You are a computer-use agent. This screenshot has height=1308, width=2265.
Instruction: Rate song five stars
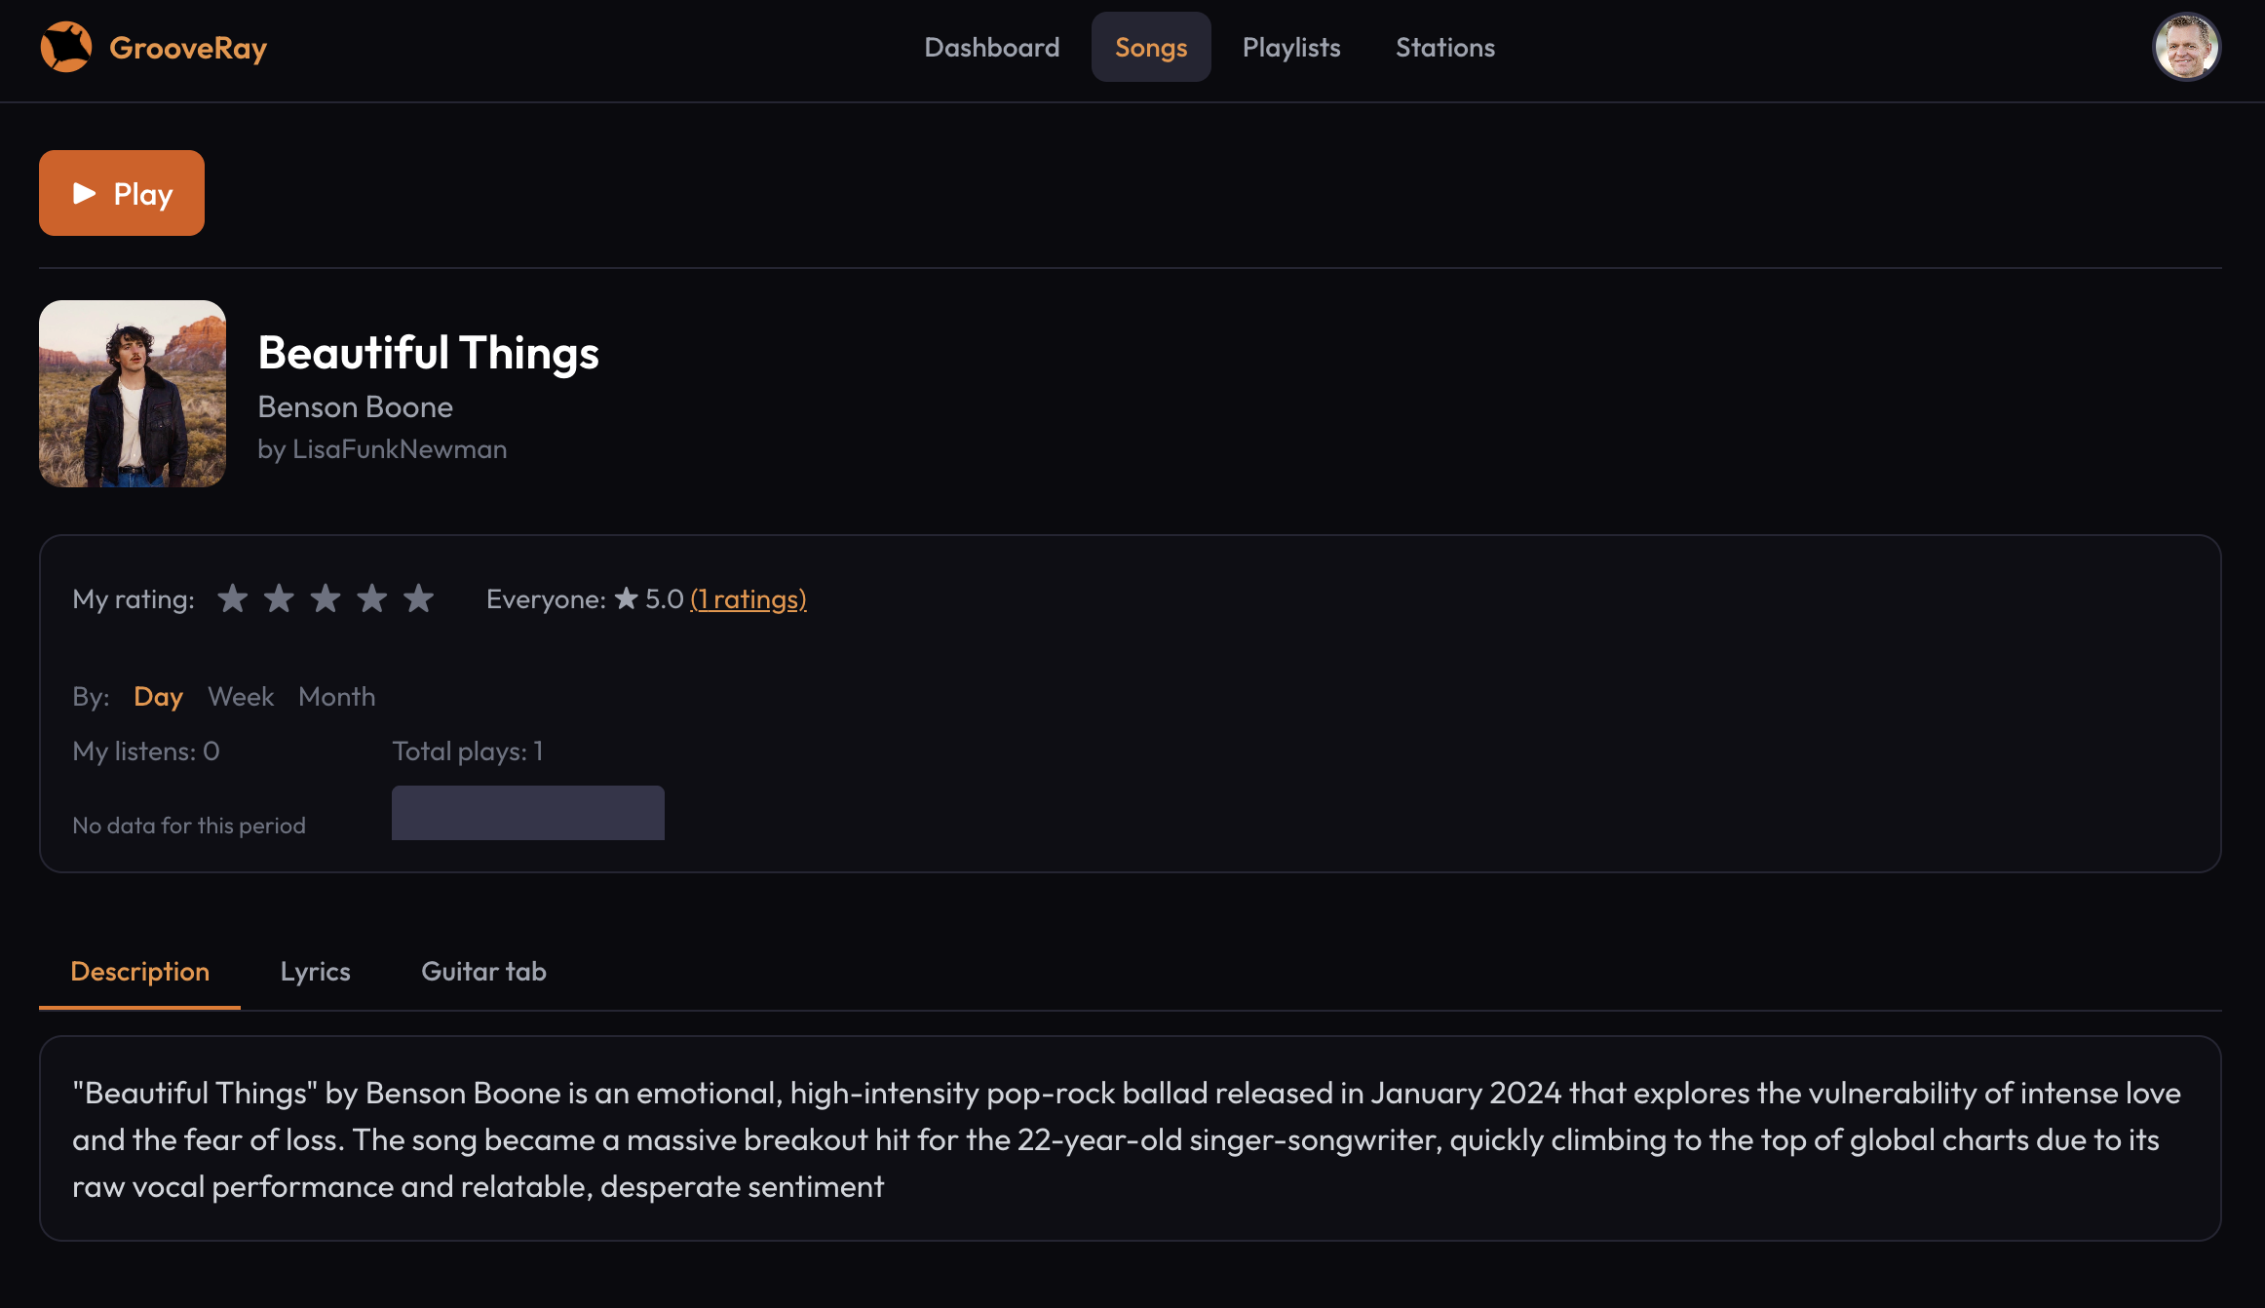click(x=419, y=598)
